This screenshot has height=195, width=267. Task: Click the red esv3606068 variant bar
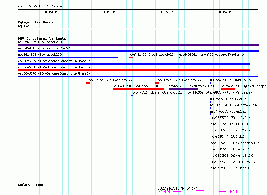point(134,70)
